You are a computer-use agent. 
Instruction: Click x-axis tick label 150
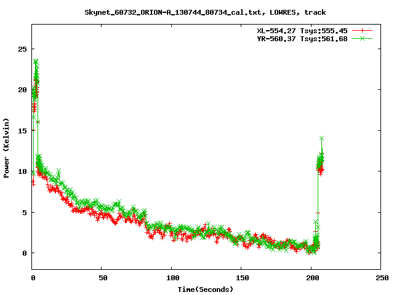pyautogui.click(x=243, y=278)
